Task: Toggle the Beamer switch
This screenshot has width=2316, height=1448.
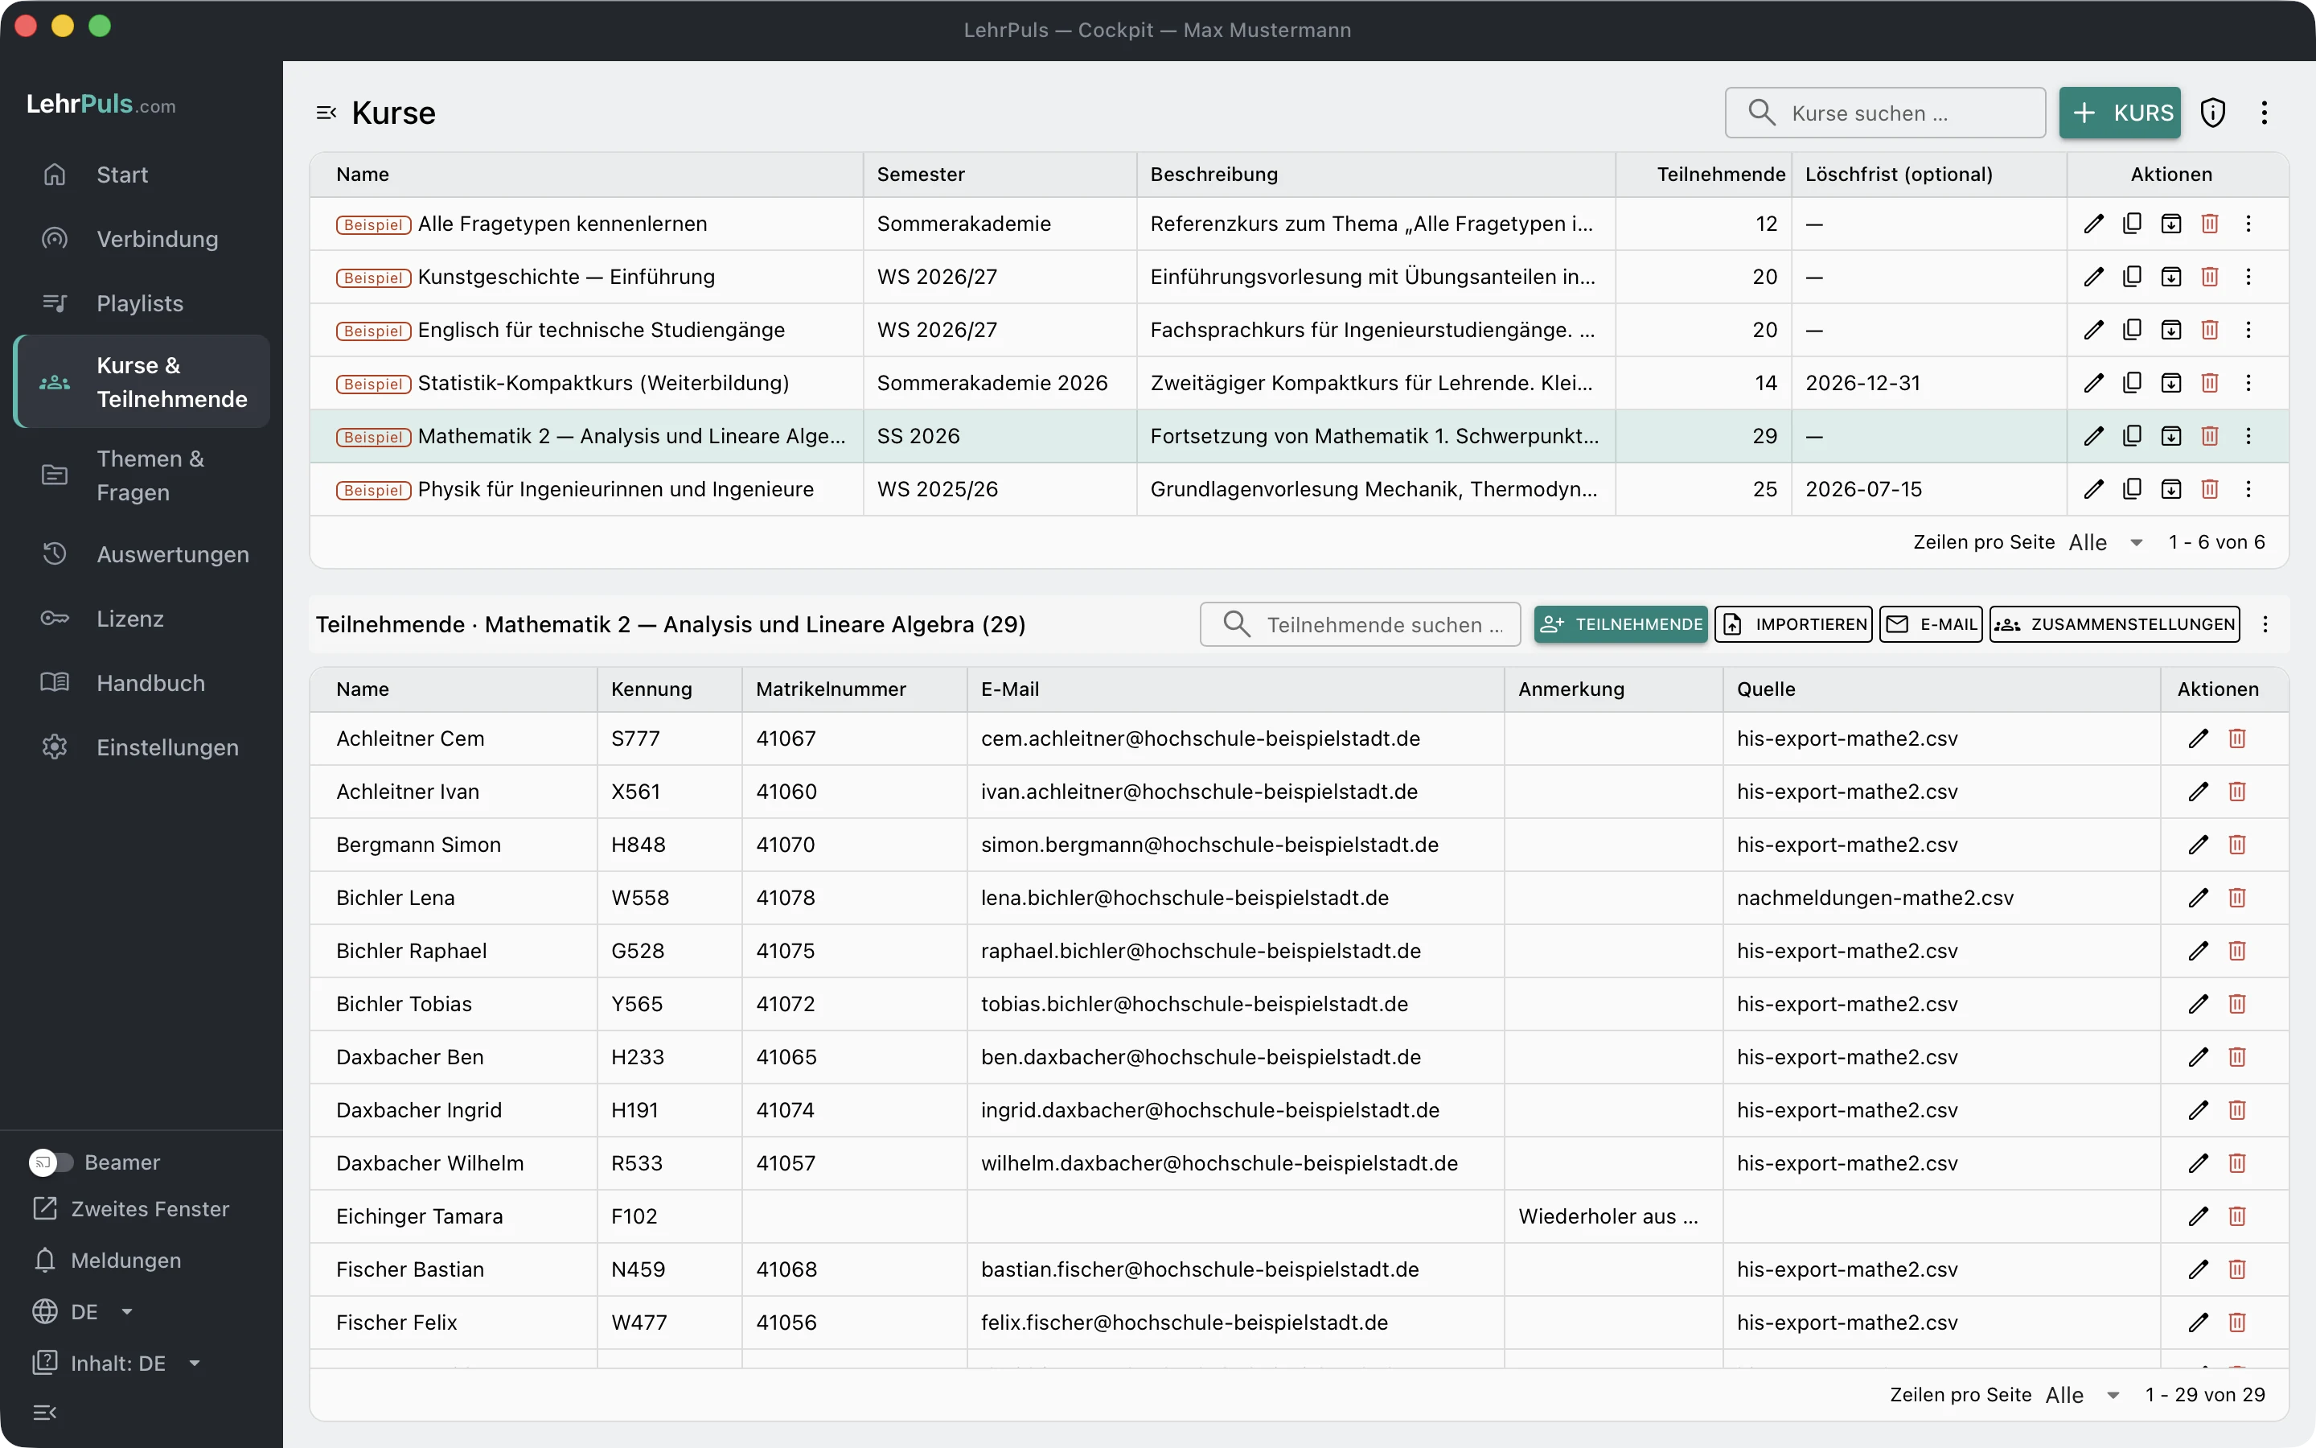Action: click(51, 1162)
